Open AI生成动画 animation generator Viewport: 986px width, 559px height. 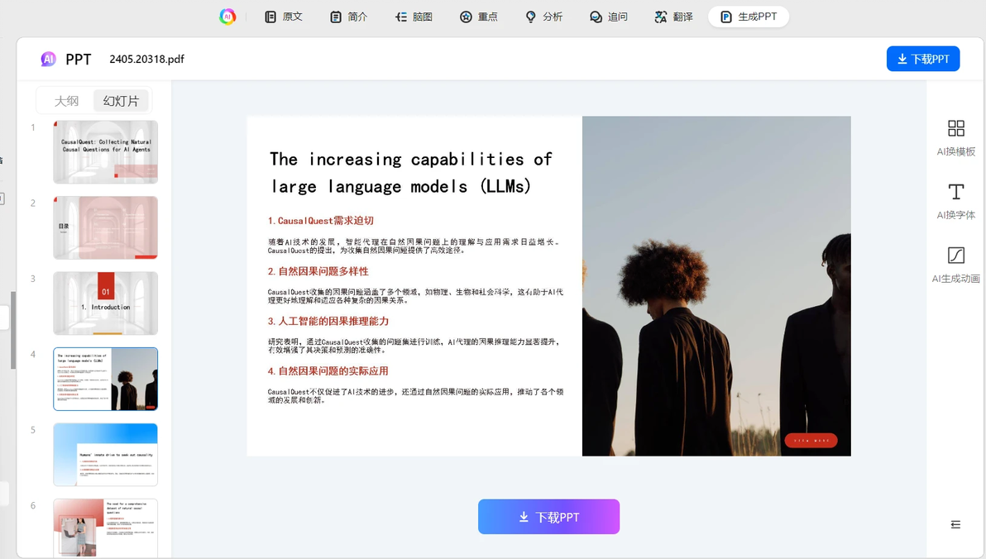click(956, 265)
